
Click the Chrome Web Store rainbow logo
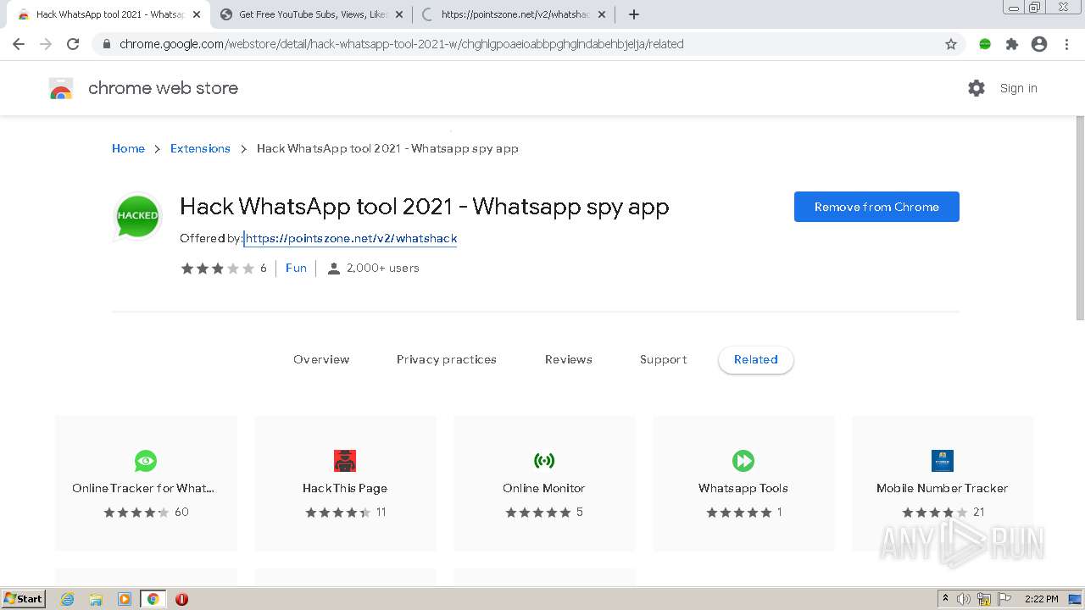(x=61, y=88)
